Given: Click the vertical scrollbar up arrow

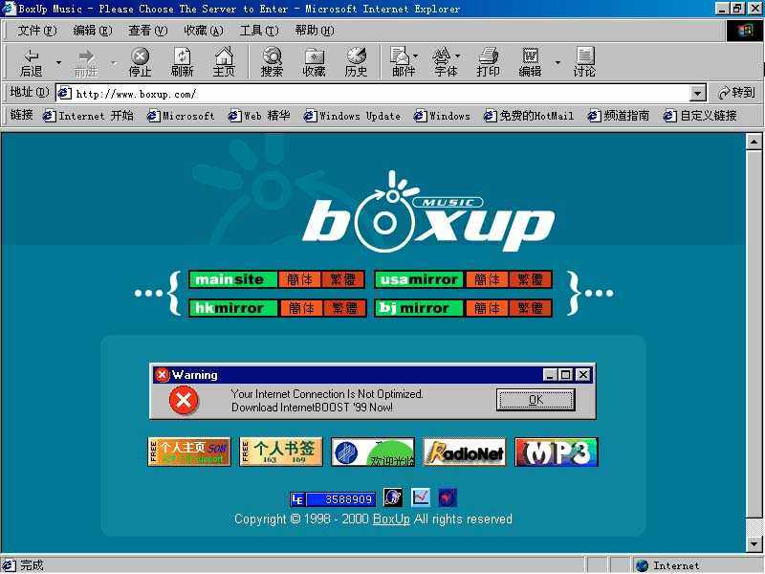Looking at the screenshot, I should pos(754,142).
